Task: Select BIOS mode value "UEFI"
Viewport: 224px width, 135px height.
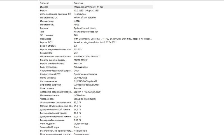Action: point(76,53)
